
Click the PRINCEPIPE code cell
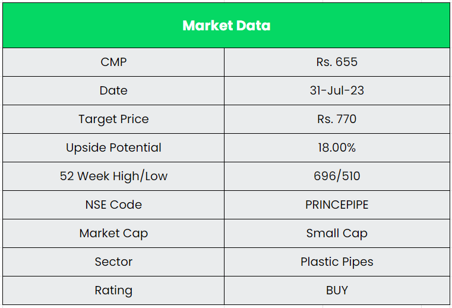pyautogui.click(x=337, y=205)
